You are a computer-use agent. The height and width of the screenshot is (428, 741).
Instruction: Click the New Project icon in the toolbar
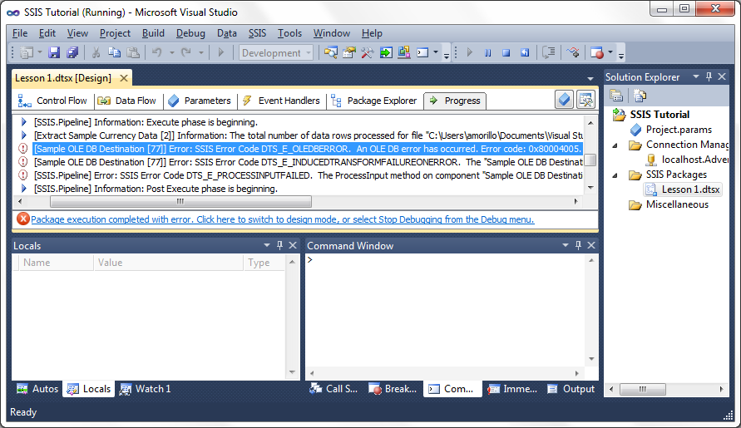27,52
